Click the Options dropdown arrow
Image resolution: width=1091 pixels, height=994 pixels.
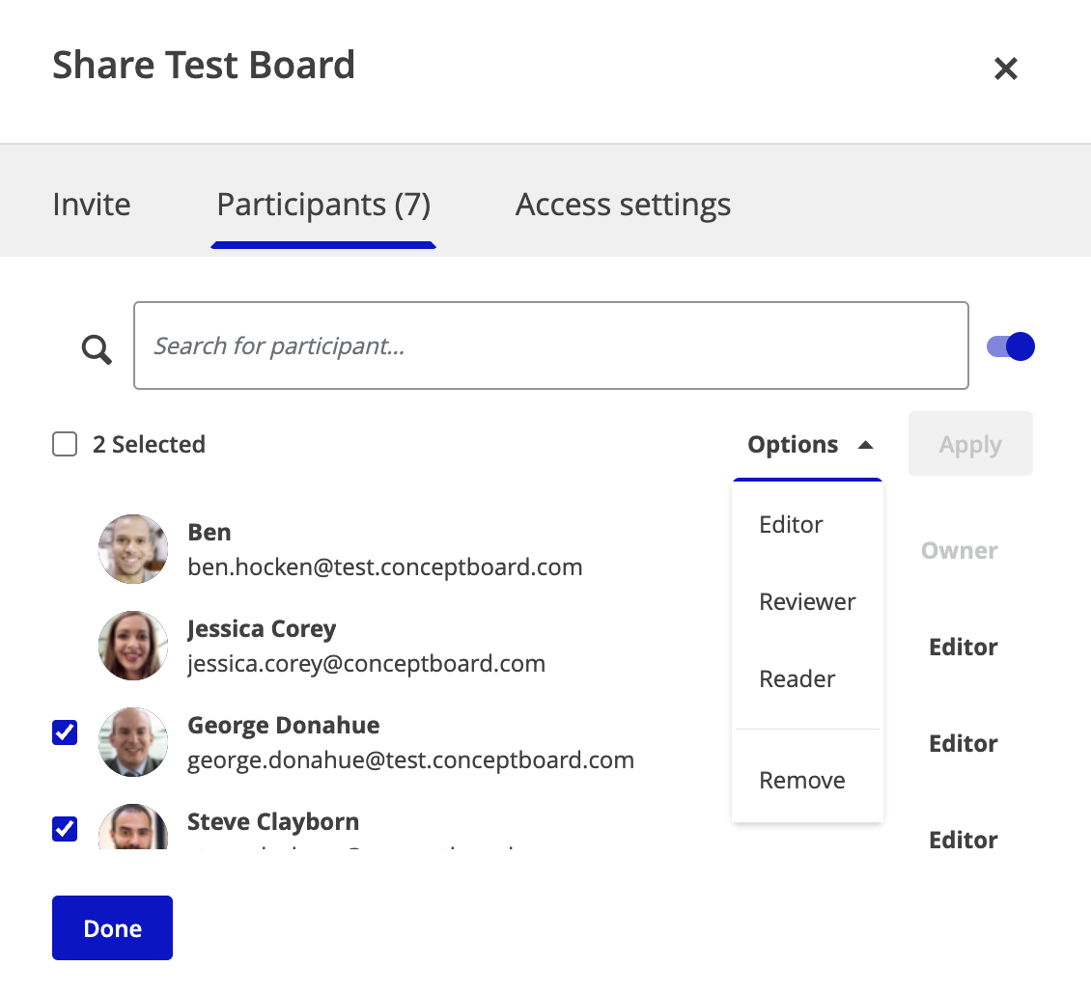(865, 445)
